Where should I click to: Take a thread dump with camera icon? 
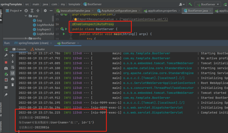coord(6,68)
